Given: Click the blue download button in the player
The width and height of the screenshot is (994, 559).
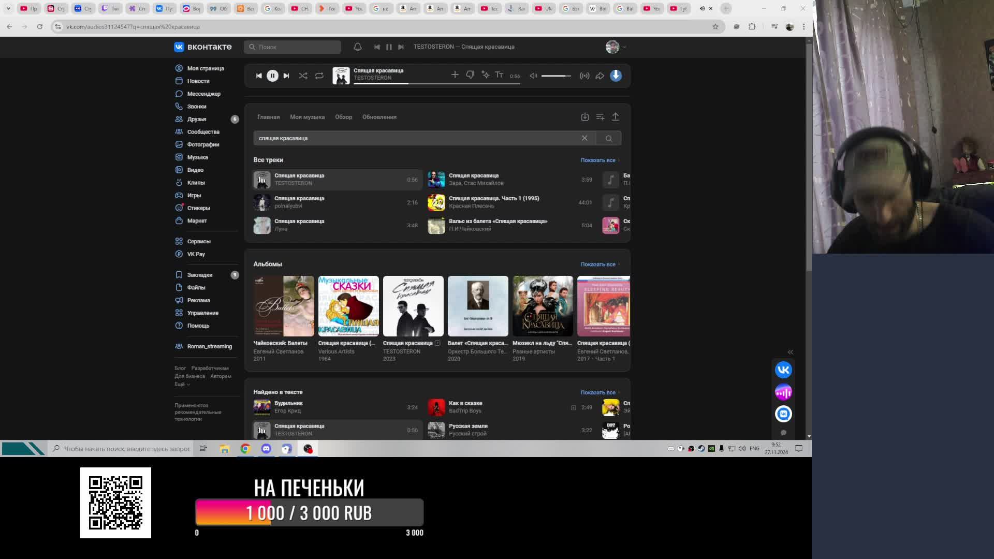Looking at the screenshot, I should click(616, 76).
